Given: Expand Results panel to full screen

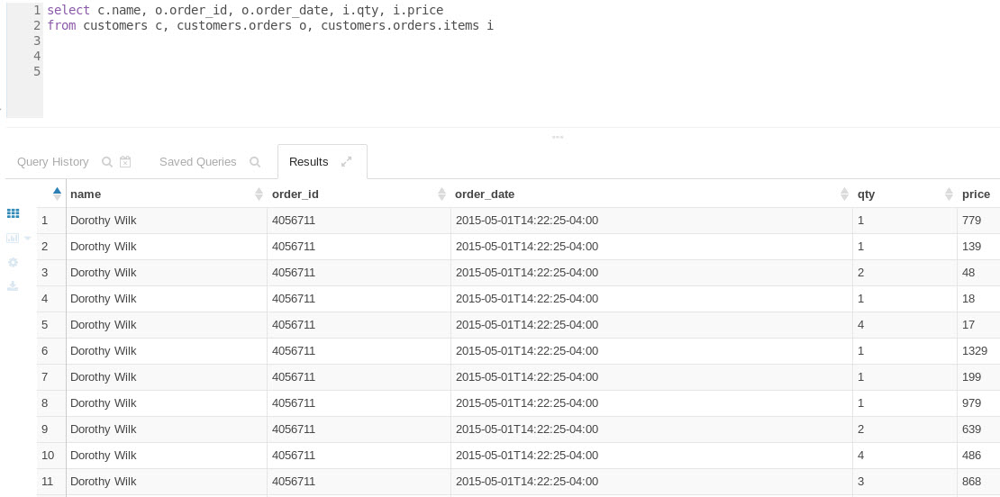Looking at the screenshot, I should pyautogui.click(x=346, y=162).
